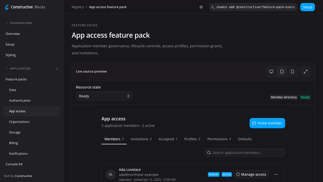Select the Permissions tab
Screen dimensions: 323x182
[x=219, y=139]
